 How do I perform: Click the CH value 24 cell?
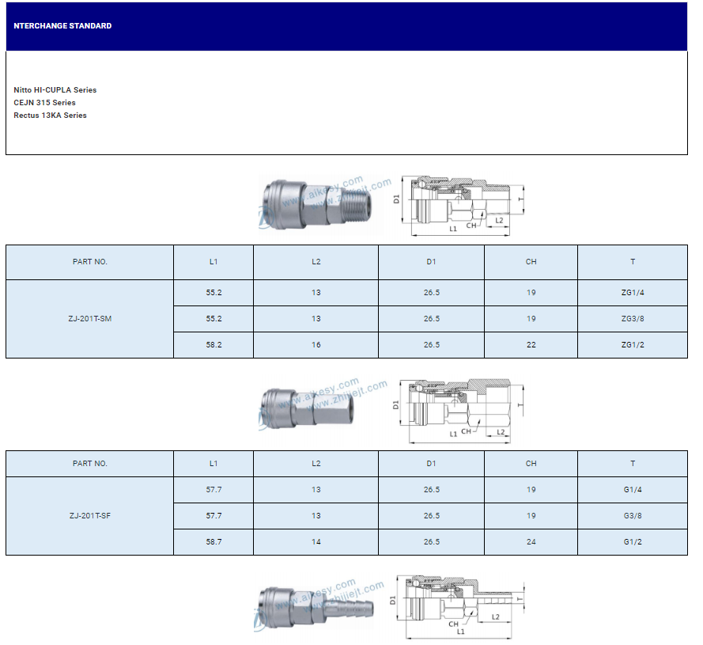click(531, 542)
